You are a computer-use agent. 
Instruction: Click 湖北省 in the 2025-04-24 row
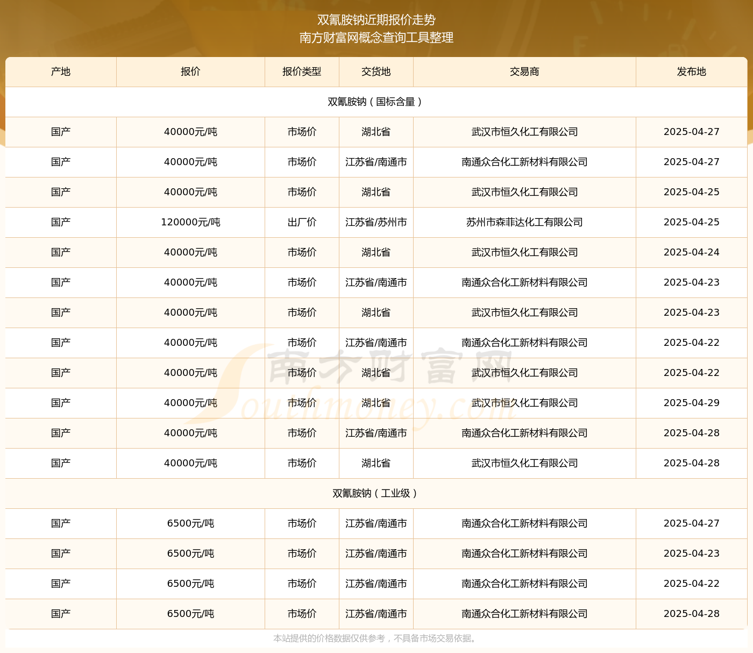pos(376,252)
